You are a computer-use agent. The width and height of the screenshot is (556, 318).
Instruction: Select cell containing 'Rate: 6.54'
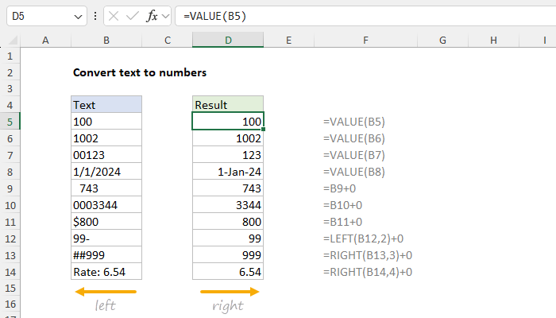click(x=106, y=272)
